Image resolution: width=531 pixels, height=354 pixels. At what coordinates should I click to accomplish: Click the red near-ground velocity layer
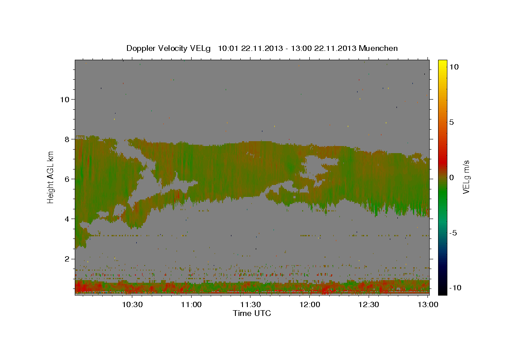252,288
